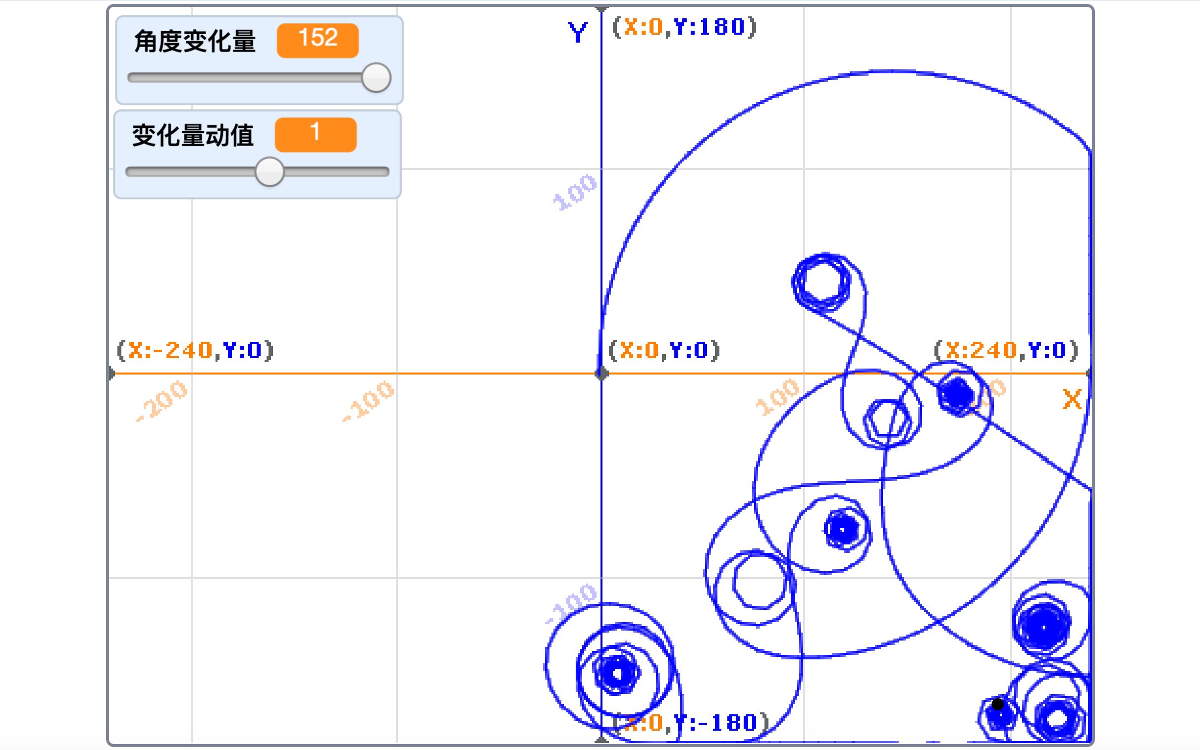The width and height of the screenshot is (1200, 750).
Task: Click the 变化量动值 slider knob
Action: pos(270,172)
